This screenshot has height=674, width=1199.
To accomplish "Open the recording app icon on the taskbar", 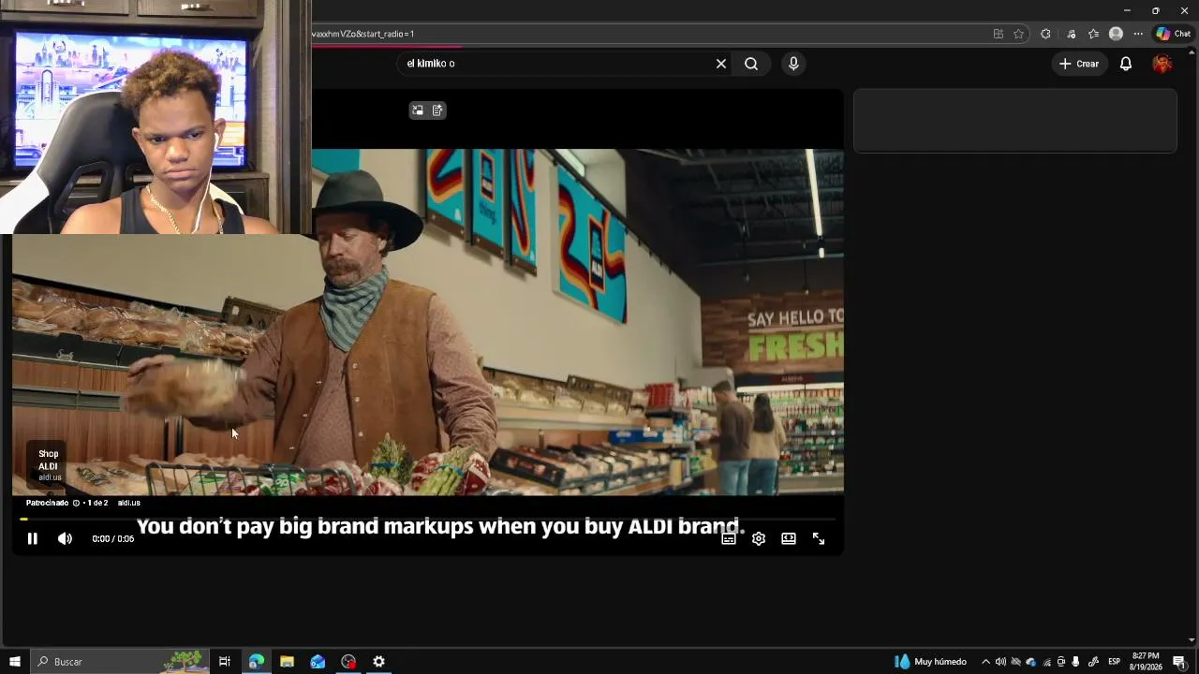I will click(348, 662).
